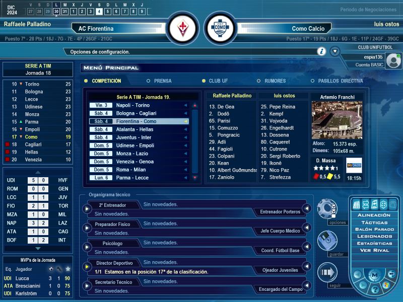Open Ver Rival menu entry
The height and width of the screenshot is (302, 403).
(x=374, y=250)
